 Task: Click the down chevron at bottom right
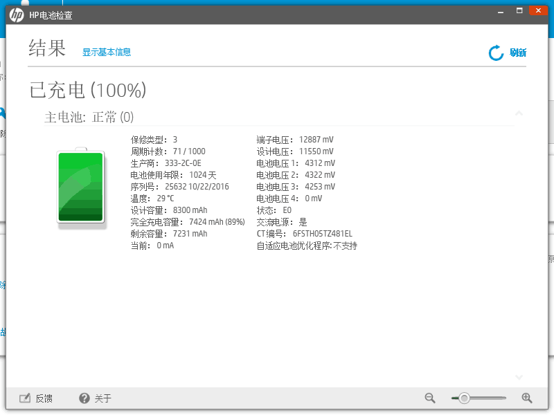tap(519, 377)
